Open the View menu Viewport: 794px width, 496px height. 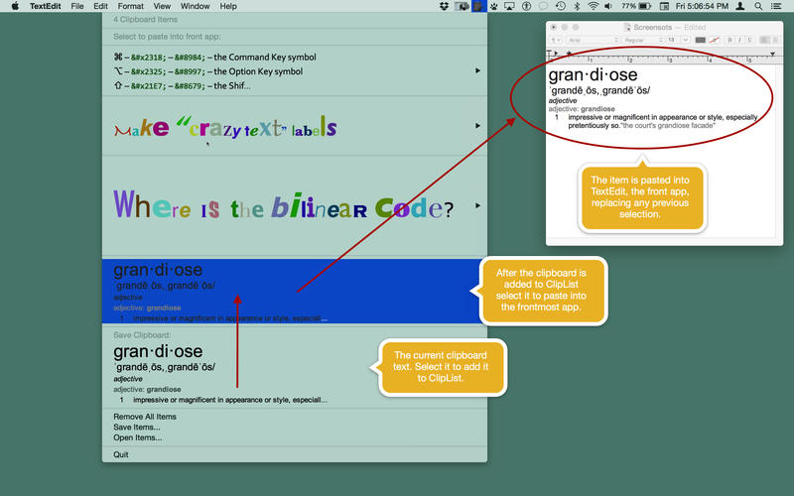pyautogui.click(x=162, y=6)
